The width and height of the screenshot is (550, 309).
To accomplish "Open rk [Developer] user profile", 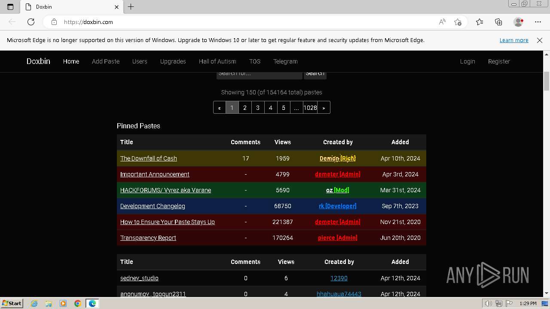I will [338, 206].
